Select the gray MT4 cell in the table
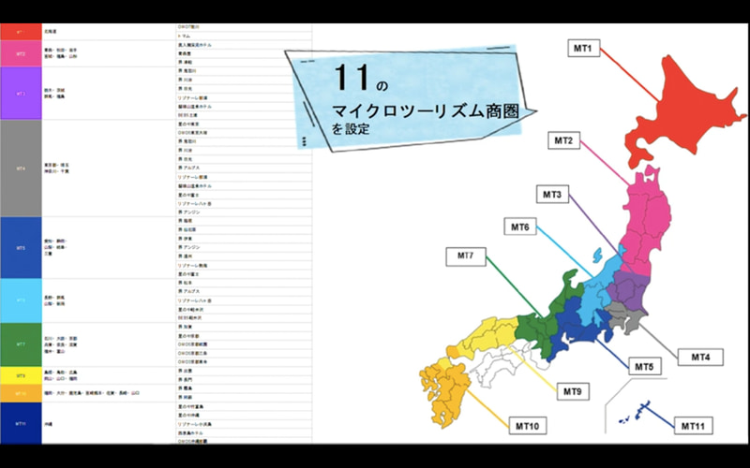 point(21,168)
